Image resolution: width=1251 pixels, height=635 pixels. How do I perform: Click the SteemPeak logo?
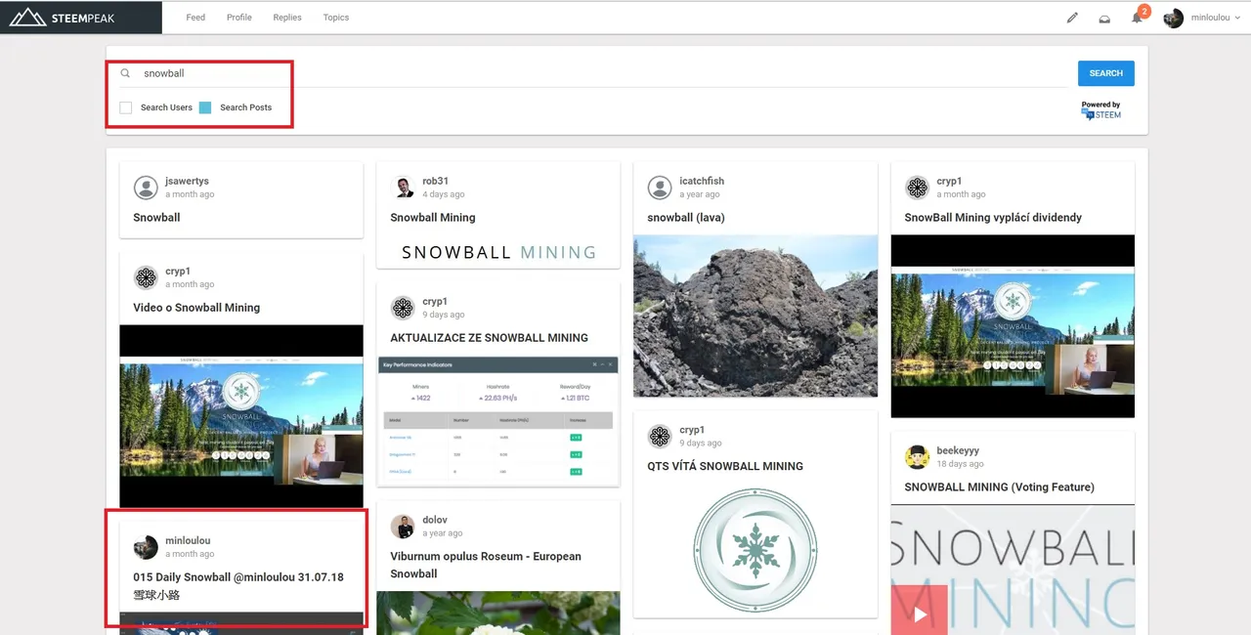pyautogui.click(x=63, y=17)
